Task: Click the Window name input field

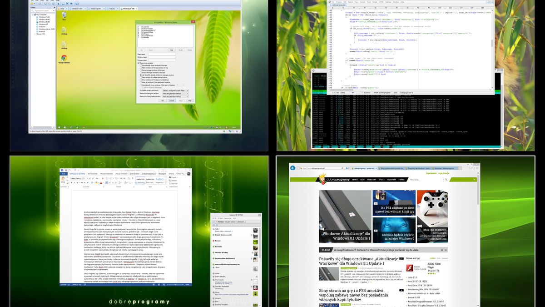Action: click(x=162, y=57)
